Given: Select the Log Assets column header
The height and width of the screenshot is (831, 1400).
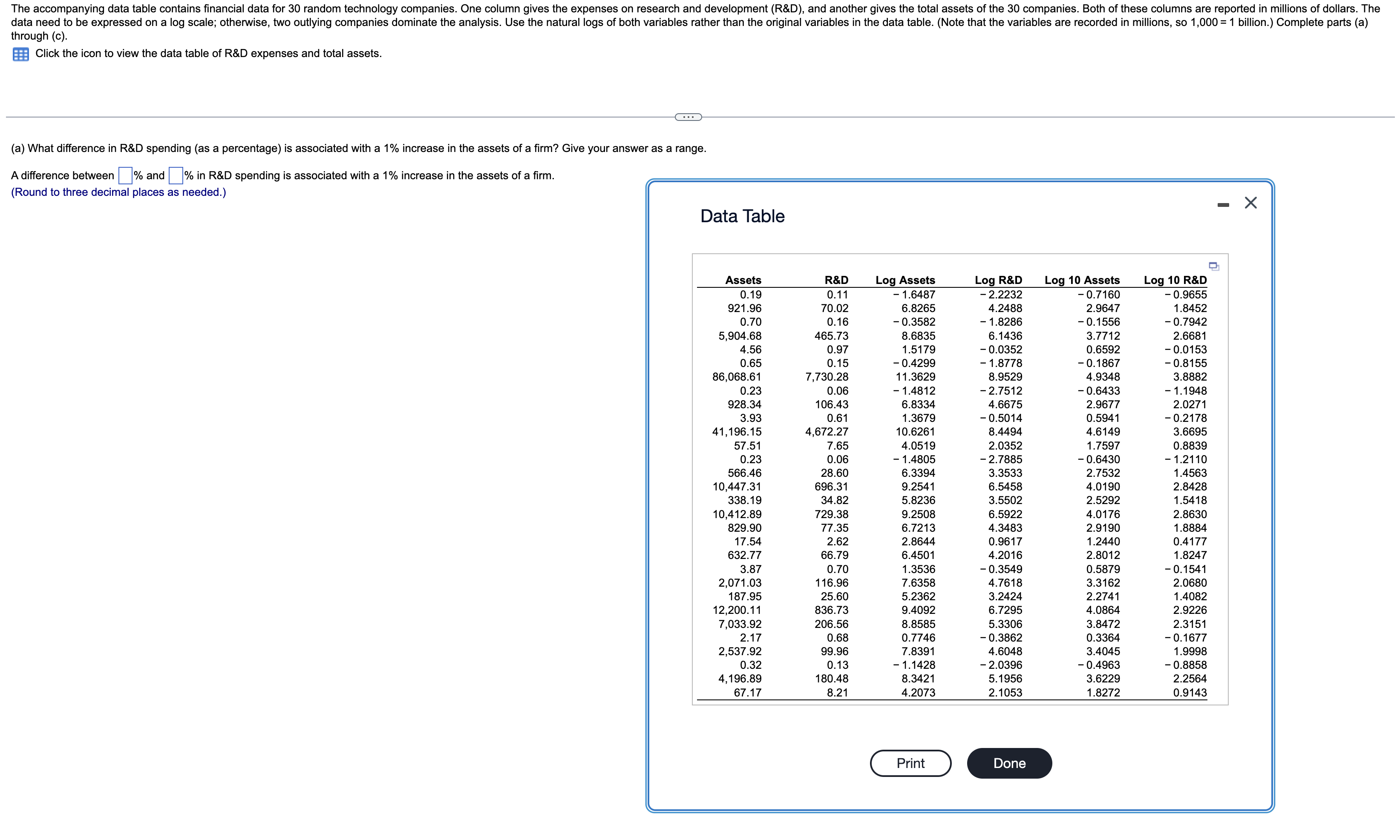Looking at the screenshot, I should 905,280.
